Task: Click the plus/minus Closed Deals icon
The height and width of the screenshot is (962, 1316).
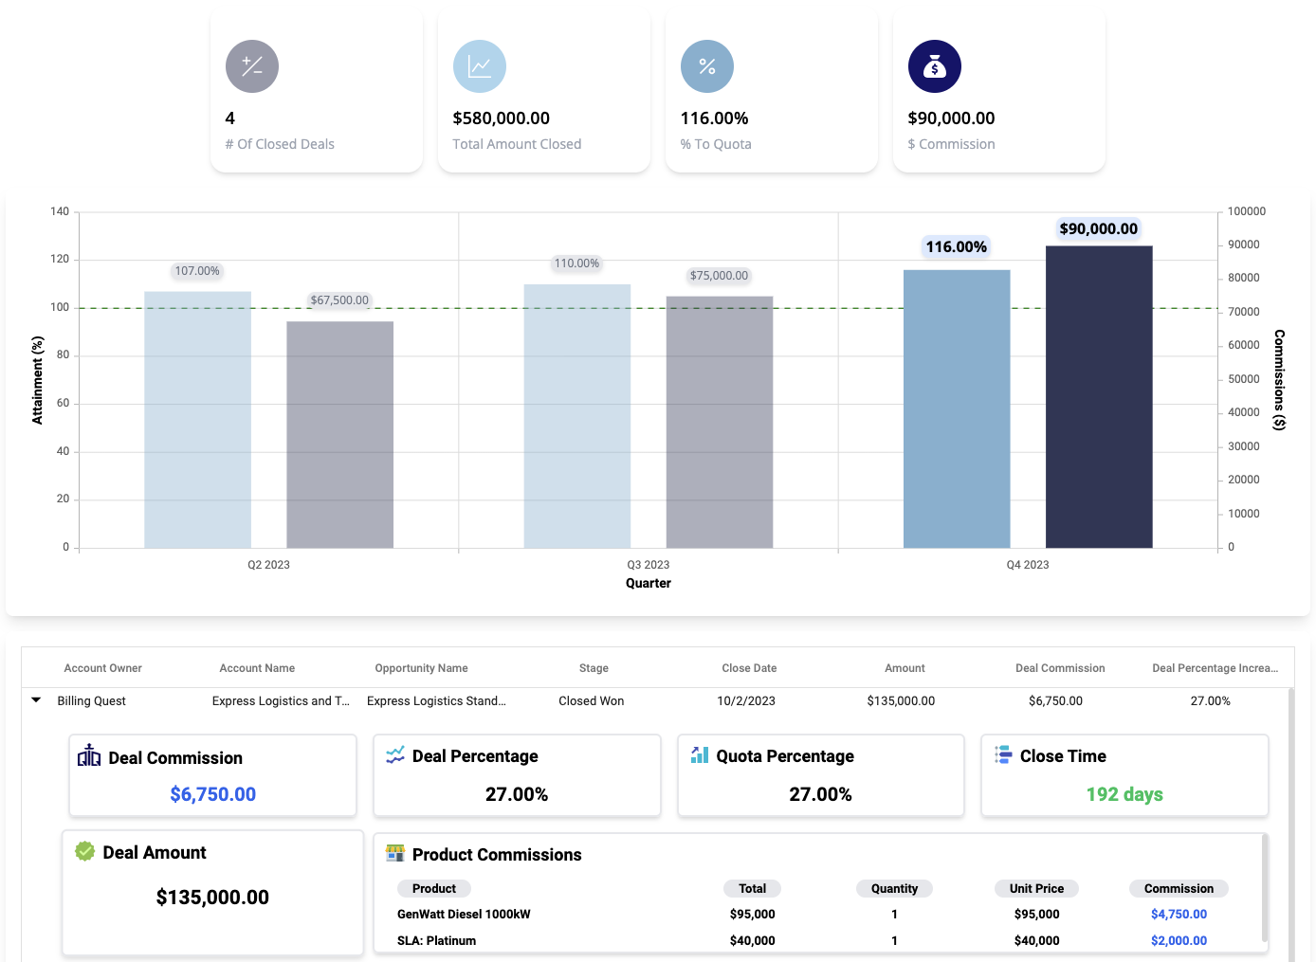Action: [x=252, y=66]
